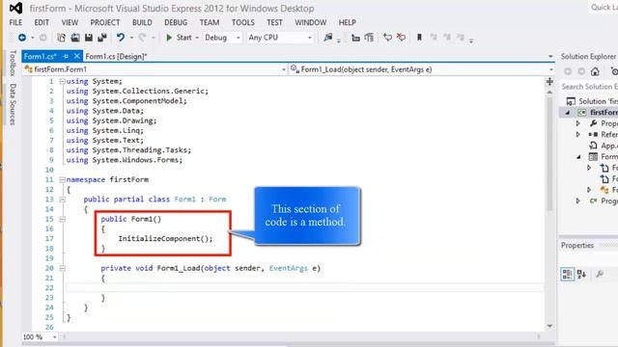Click the Visual Studio logo icon
The width and height of the screenshot is (618, 347).
click(x=15, y=8)
